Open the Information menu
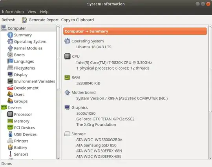Viewport: 212px width, 167px height. pyautogui.click(x=13, y=12)
